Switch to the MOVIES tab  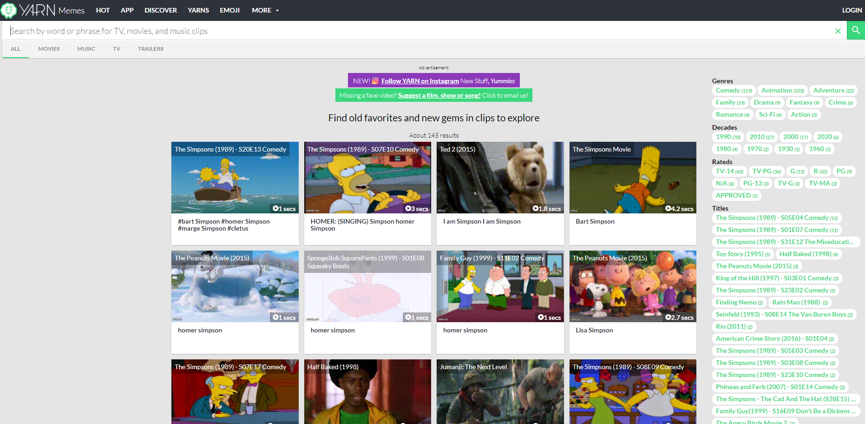pyautogui.click(x=49, y=49)
